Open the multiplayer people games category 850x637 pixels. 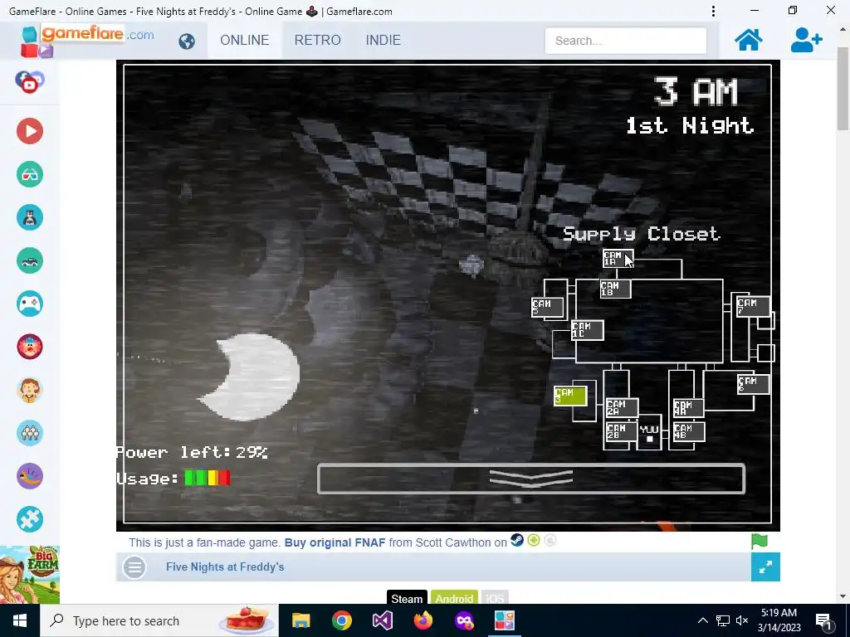30,433
